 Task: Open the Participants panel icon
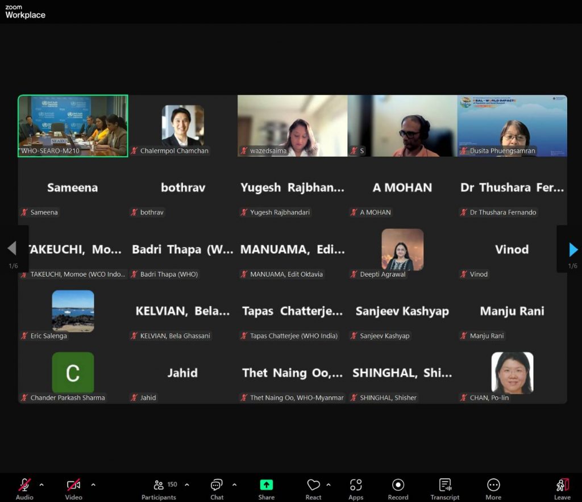pos(159,485)
